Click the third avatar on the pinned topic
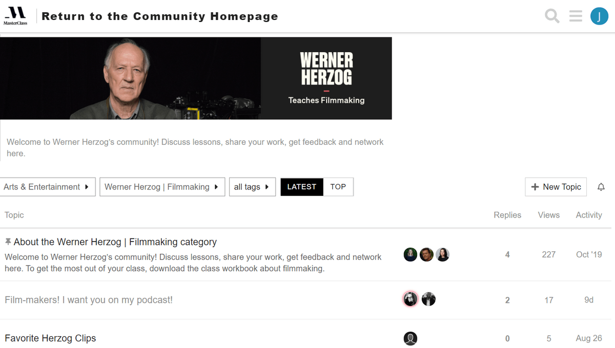 (443, 254)
